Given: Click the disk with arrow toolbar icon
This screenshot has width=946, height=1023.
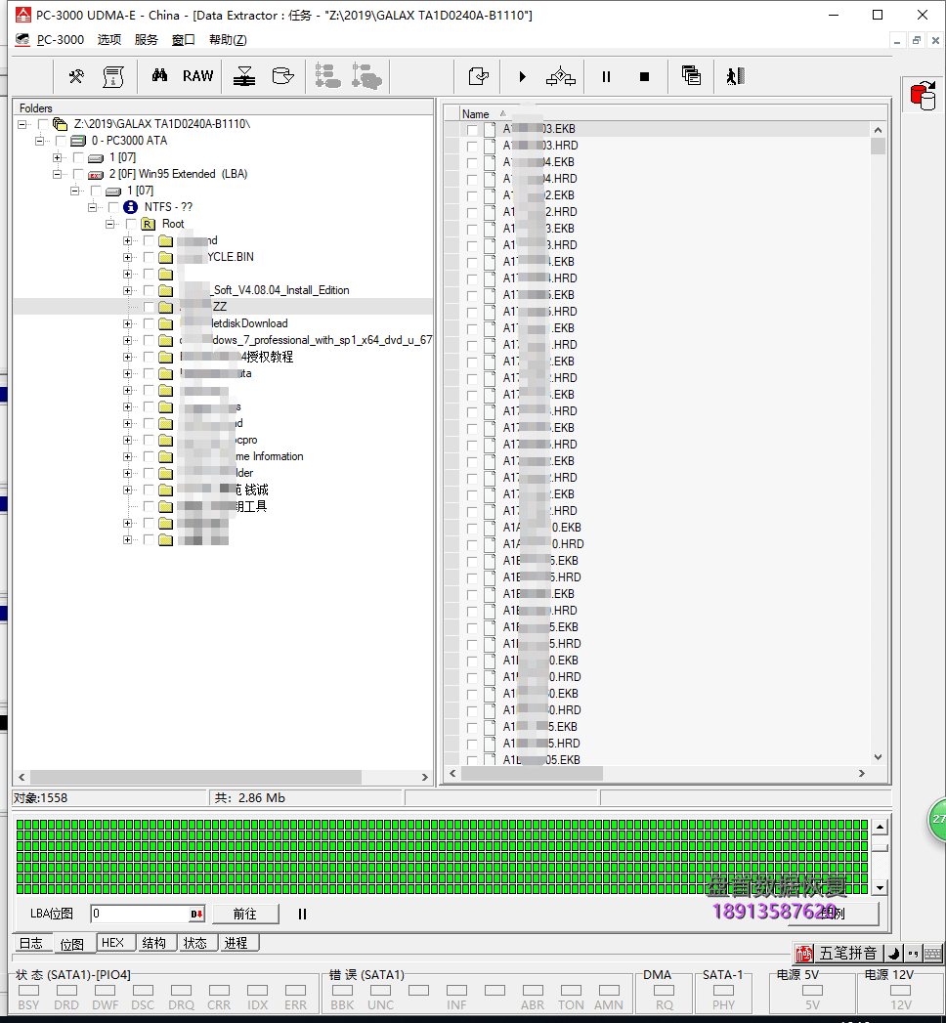Looking at the screenshot, I should (282, 76).
